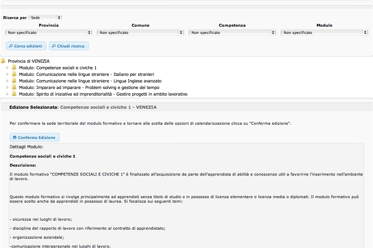The width and height of the screenshot is (373, 248).
Task: Open the Comune dropdown
Action: click(140, 33)
